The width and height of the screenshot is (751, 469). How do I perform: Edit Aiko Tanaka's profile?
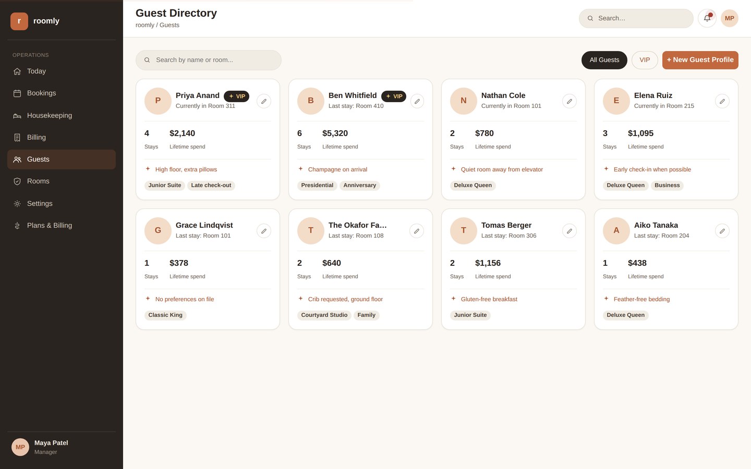[722, 231]
